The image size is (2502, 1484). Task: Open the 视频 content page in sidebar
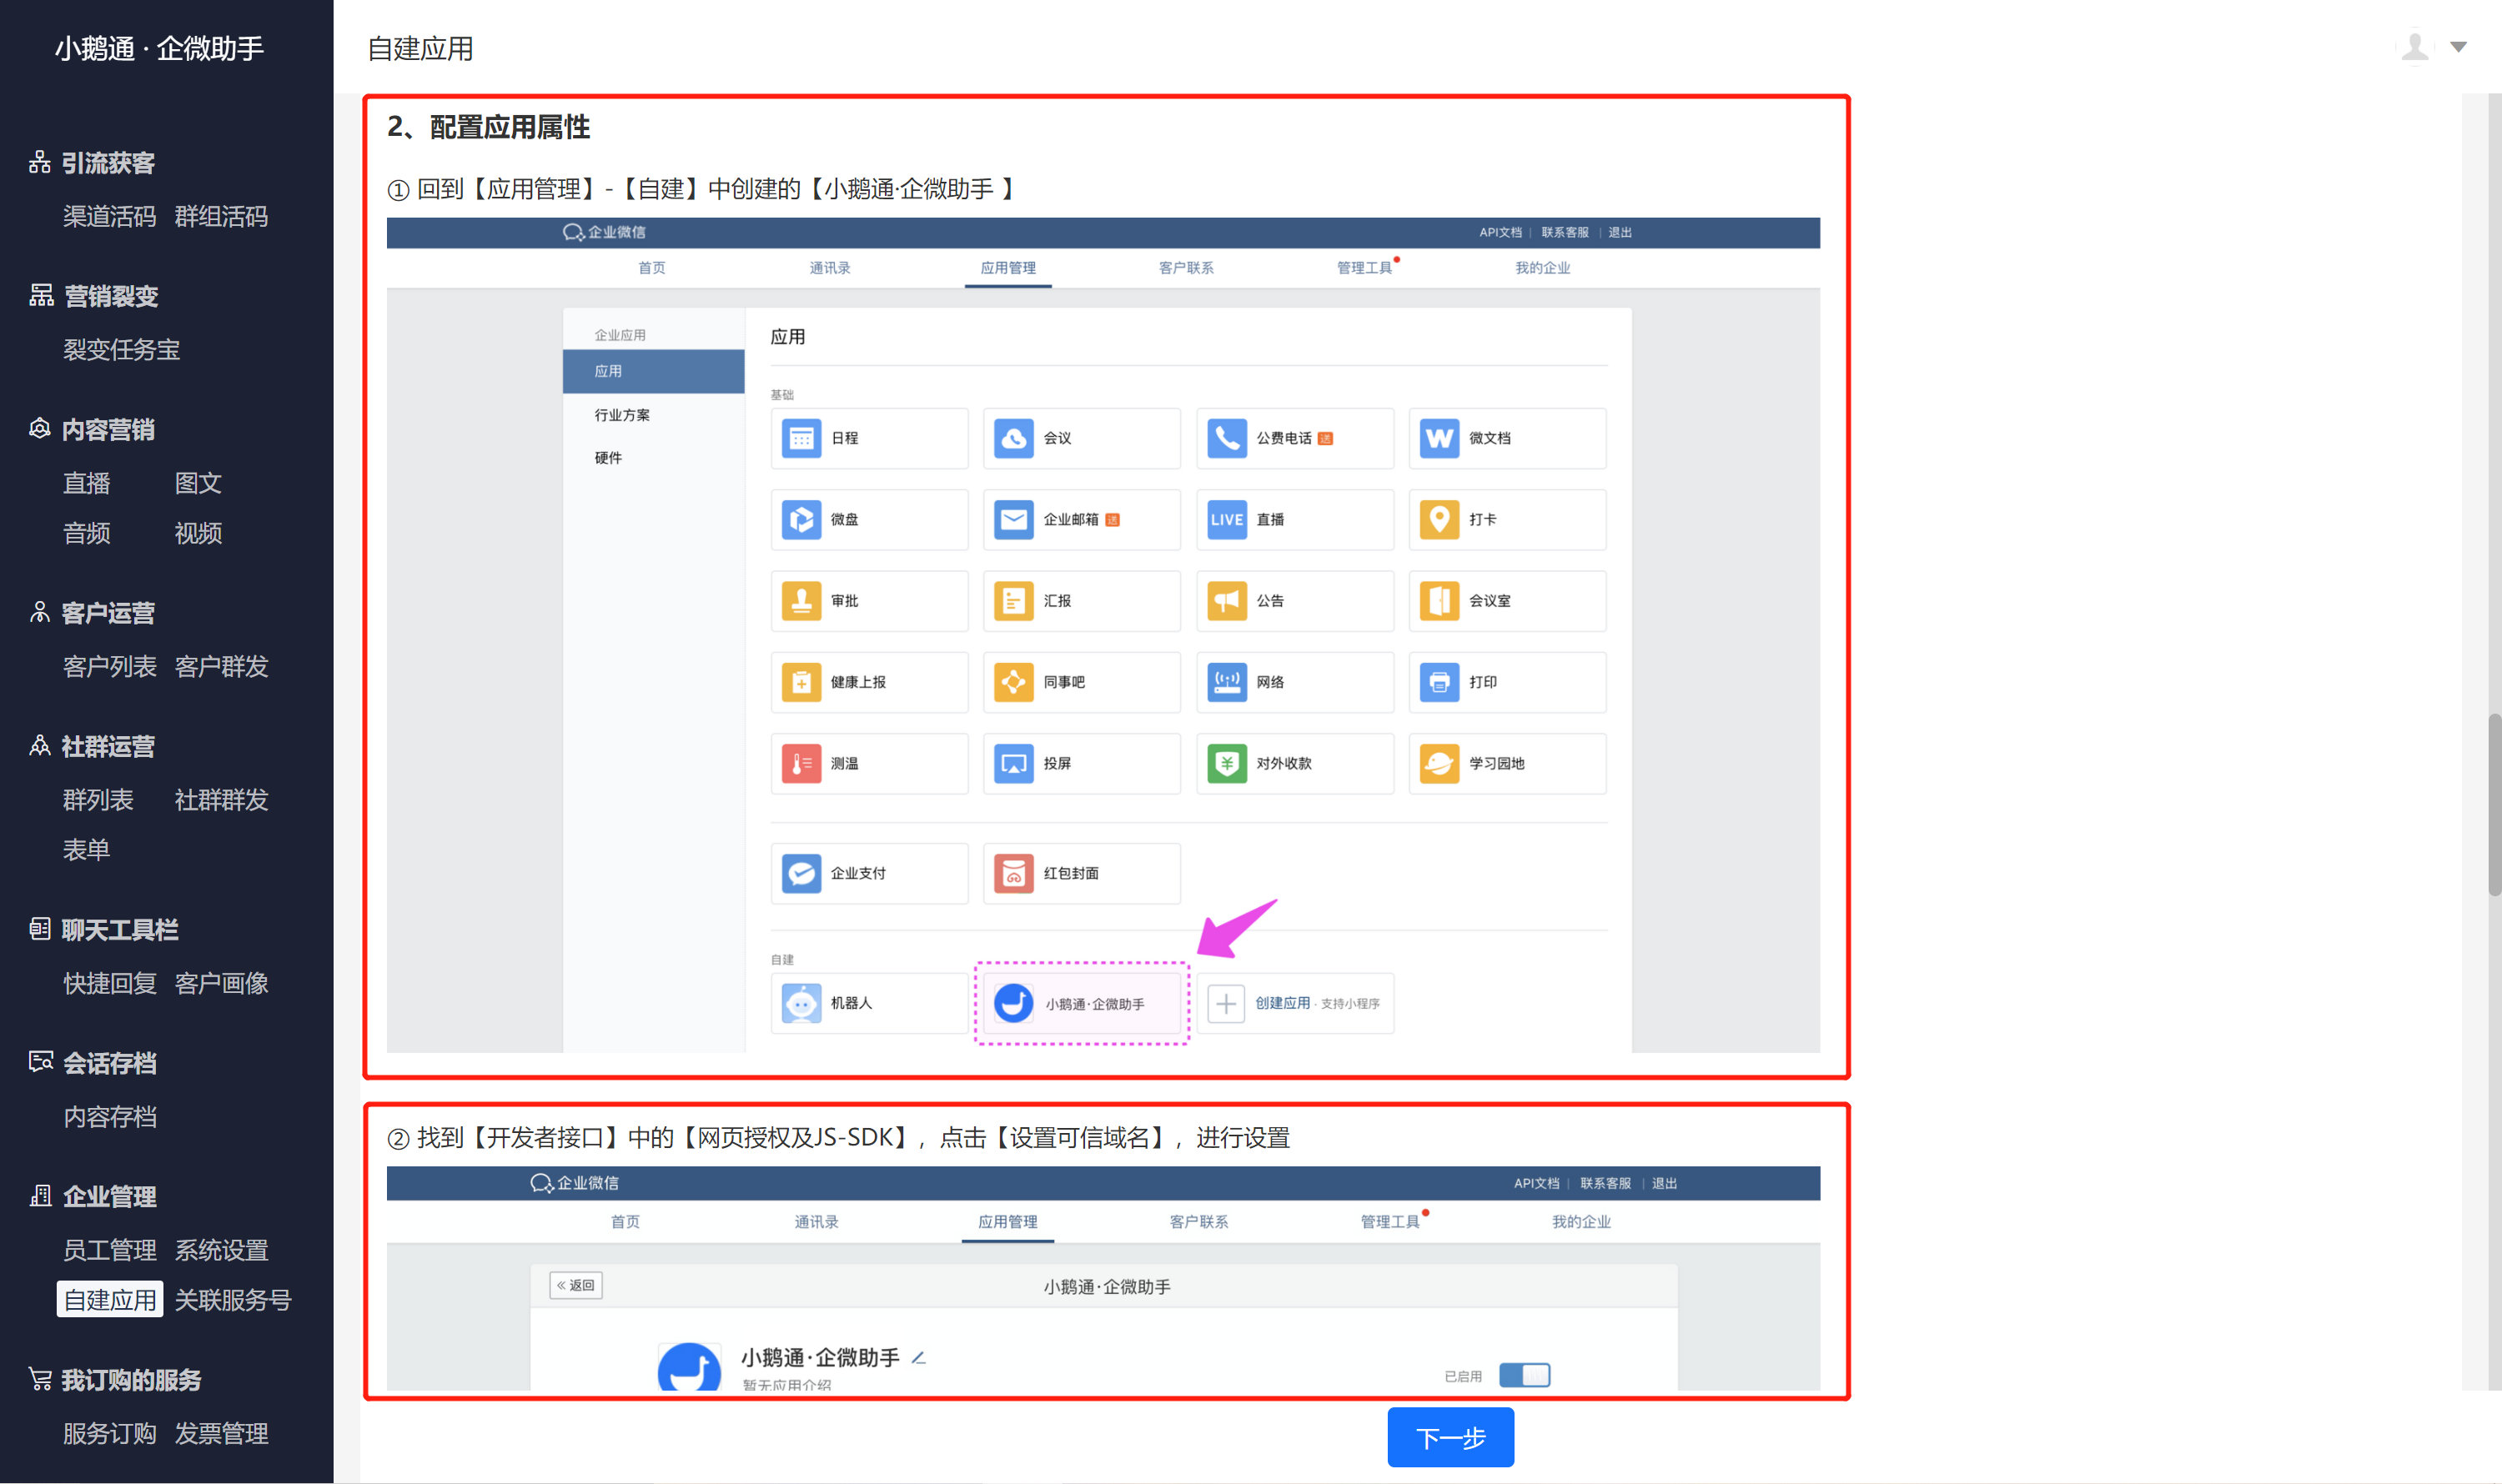[198, 533]
